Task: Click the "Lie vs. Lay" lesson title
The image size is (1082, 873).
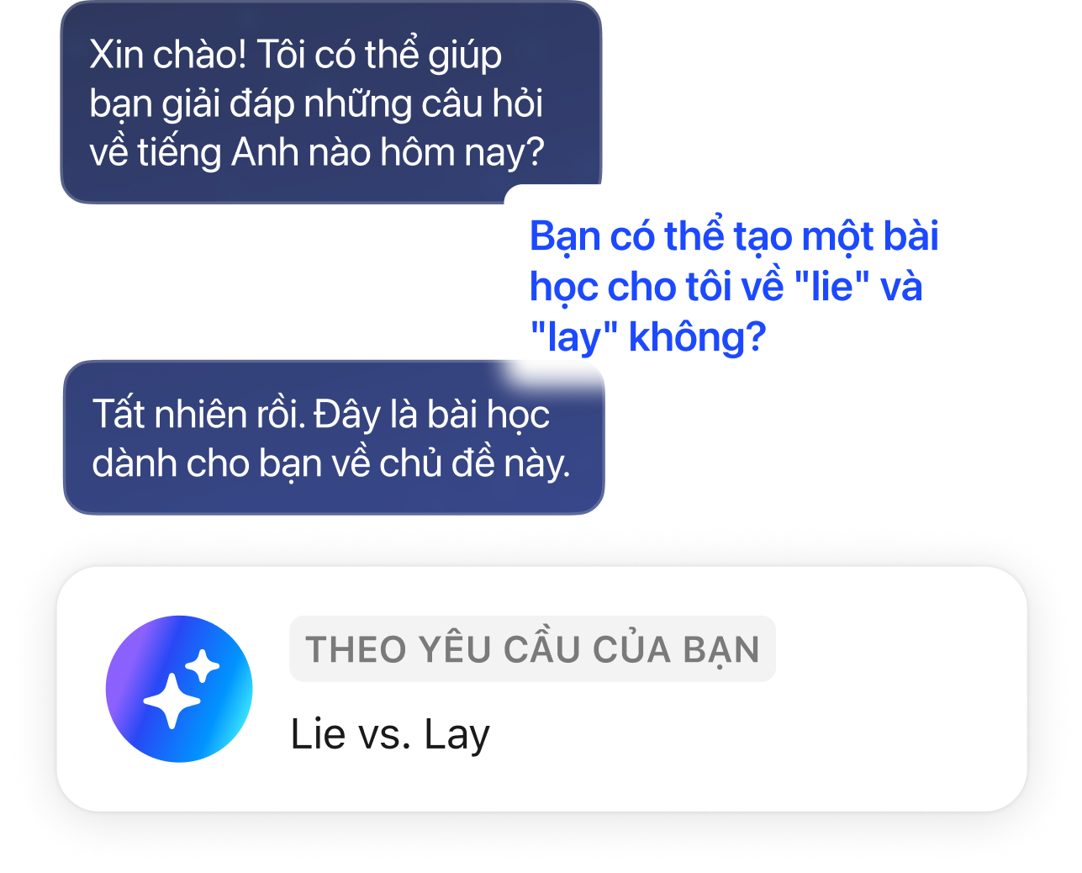Action: (x=390, y=734)
